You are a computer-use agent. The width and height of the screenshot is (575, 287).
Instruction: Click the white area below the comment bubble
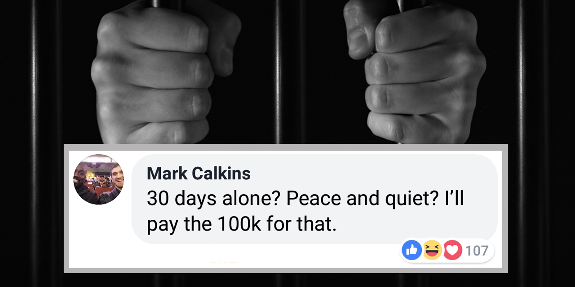pyautogui.click(x=270, y=258)
